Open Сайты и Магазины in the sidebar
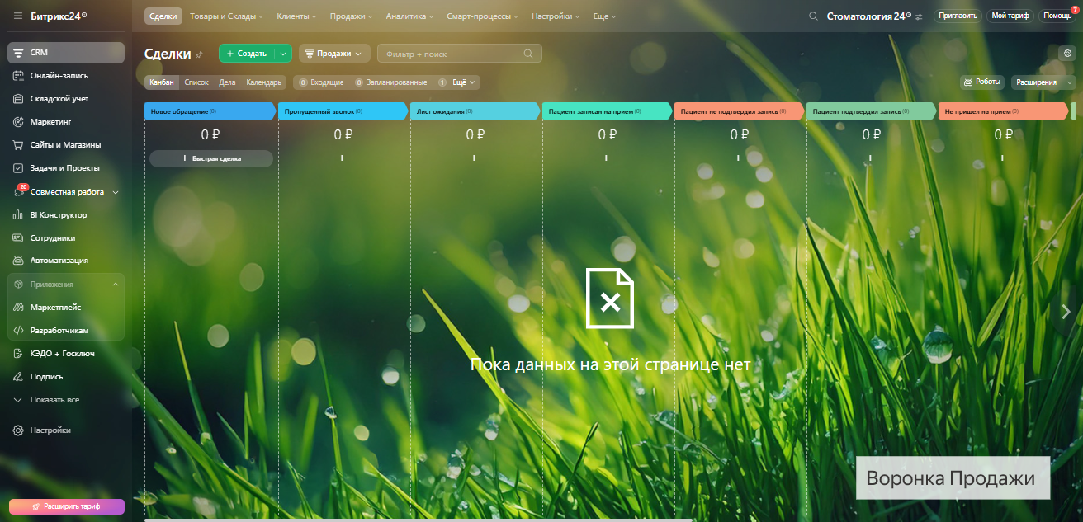Viewport: 1083px width, 522px height. tap(66, 145)
